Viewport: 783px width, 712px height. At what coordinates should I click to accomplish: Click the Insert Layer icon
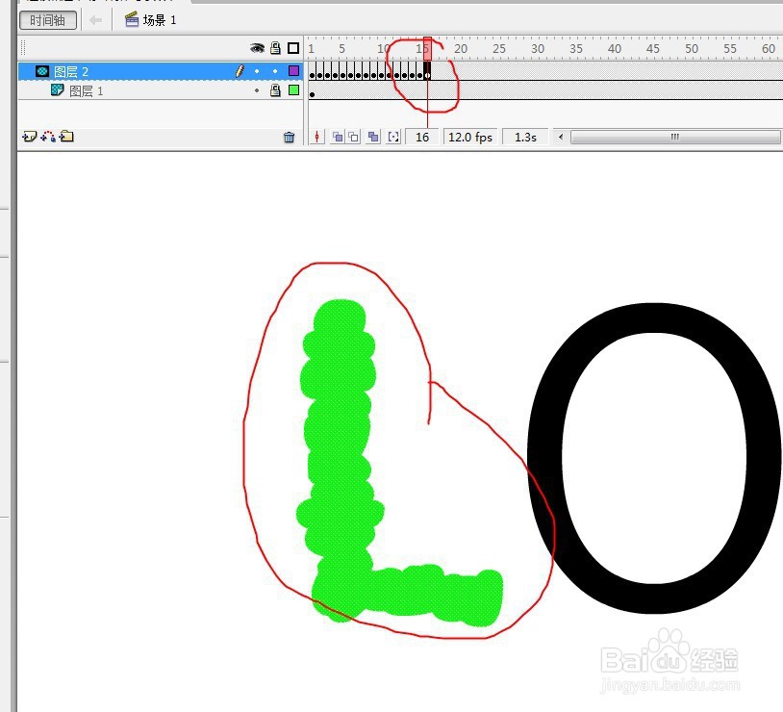pos(28,137)
